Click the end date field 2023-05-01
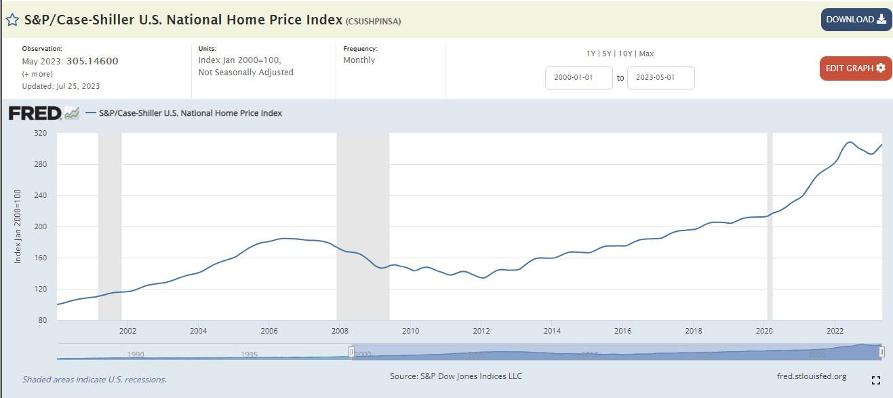This screenshot has width=893, height=398. [x=660, y=78]
